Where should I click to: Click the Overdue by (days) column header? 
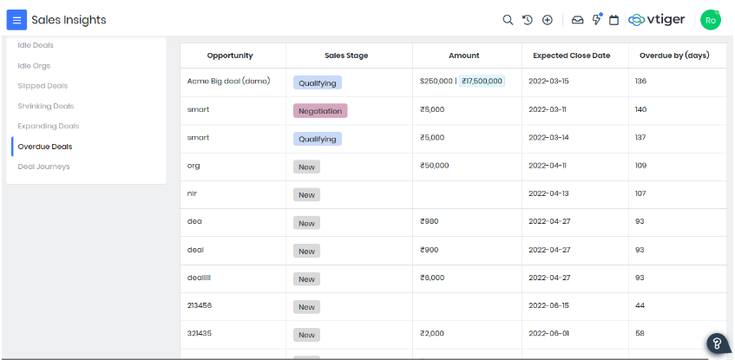[674, 56]
